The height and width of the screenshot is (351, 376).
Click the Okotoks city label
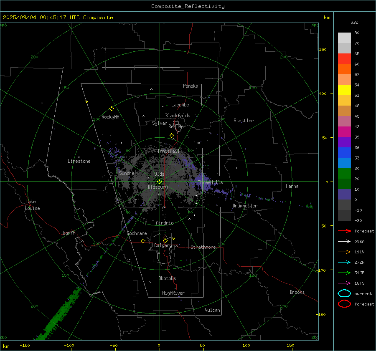[167, 278]
